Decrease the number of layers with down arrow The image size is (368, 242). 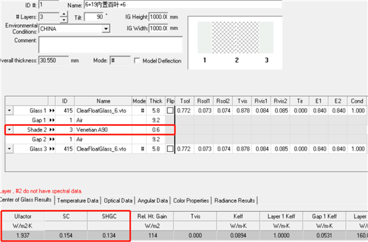tap(63, 20)
